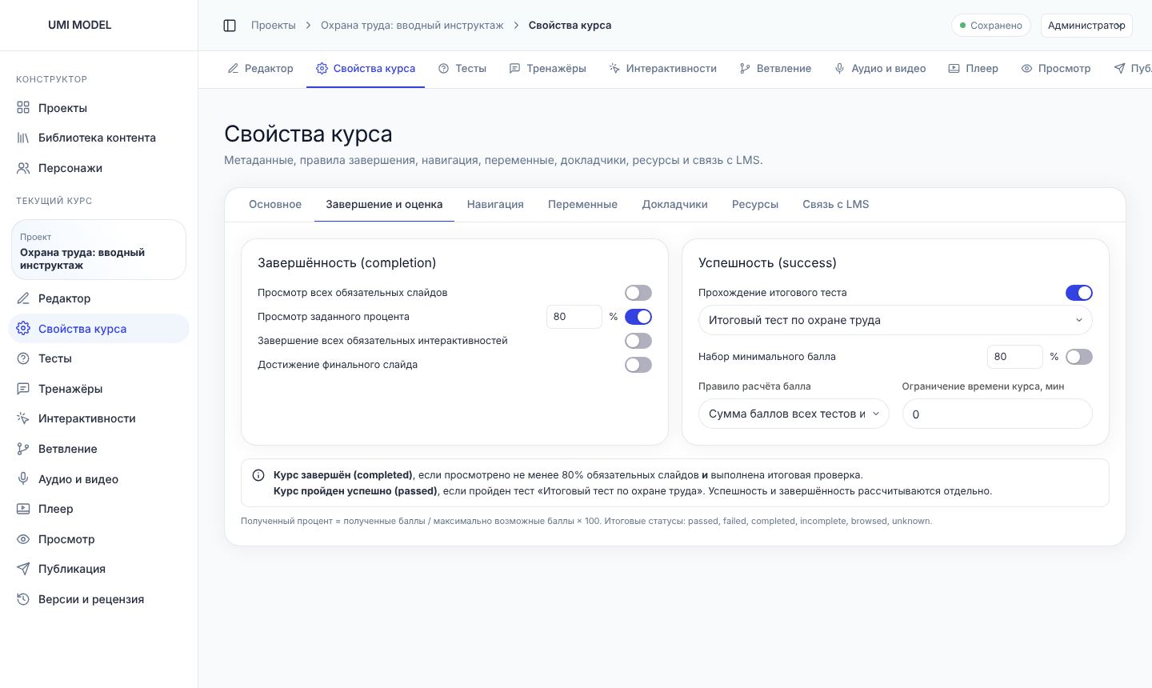Click the sidebar Редактор pencil icon
Viewport: 1152px width, 688px height.
click(23, 298)
